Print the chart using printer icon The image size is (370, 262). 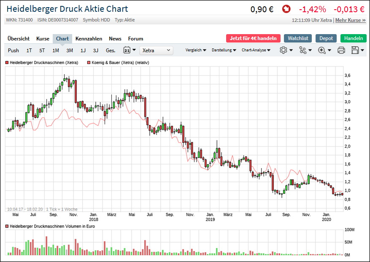tap(341, 50)
